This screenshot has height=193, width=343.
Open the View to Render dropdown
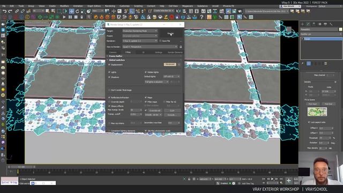coord(150,47)
